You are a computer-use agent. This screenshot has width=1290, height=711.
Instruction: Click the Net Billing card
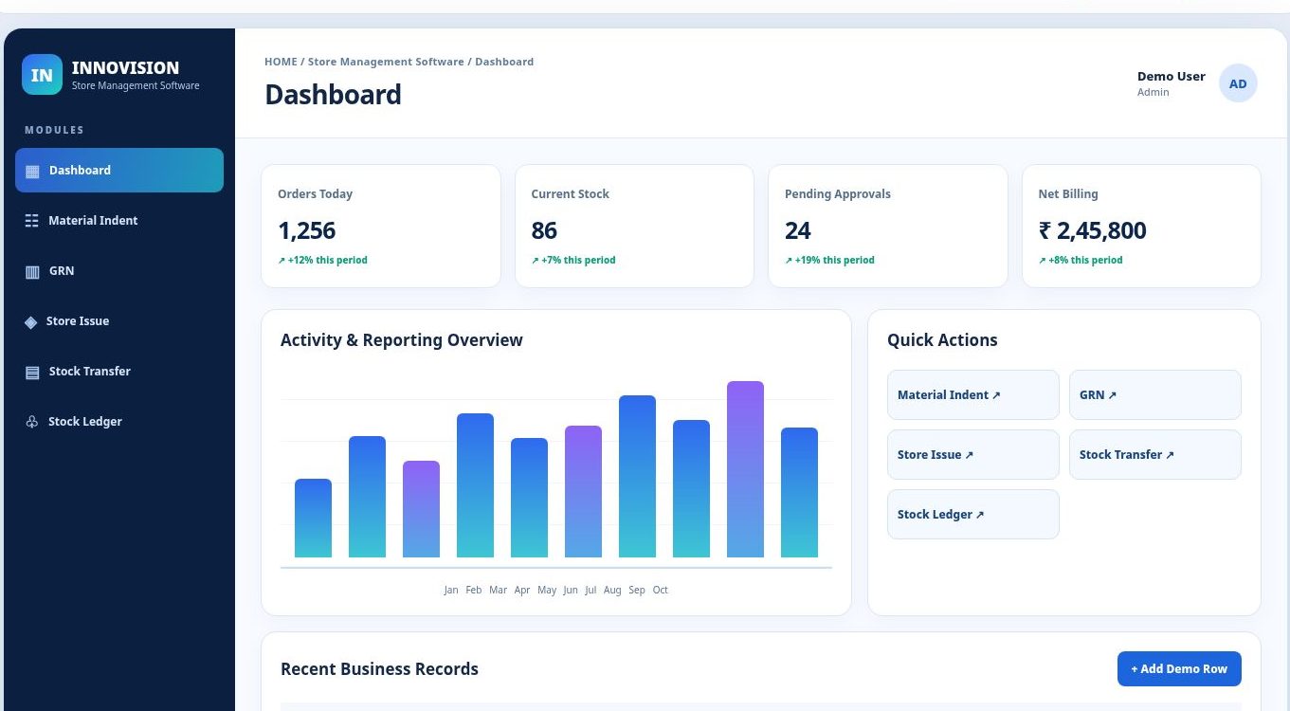click(1141, 226)
